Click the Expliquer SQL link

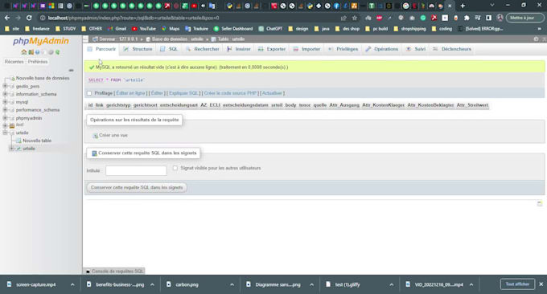tap(183, 93)
